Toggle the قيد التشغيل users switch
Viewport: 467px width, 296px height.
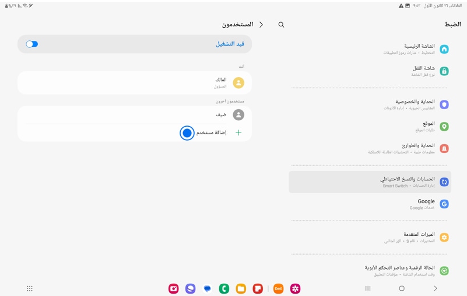coord(32,44)
